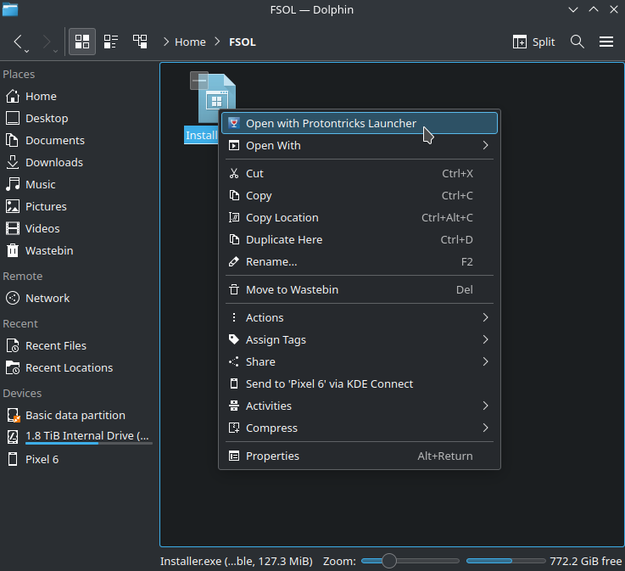This screenshot has height=571, width=625.
Task: Open Pixel 6 device
Action: 42,460
